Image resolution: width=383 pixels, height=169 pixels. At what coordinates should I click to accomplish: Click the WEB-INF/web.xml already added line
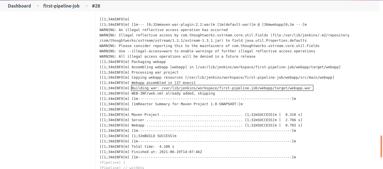tap(157, 93)
